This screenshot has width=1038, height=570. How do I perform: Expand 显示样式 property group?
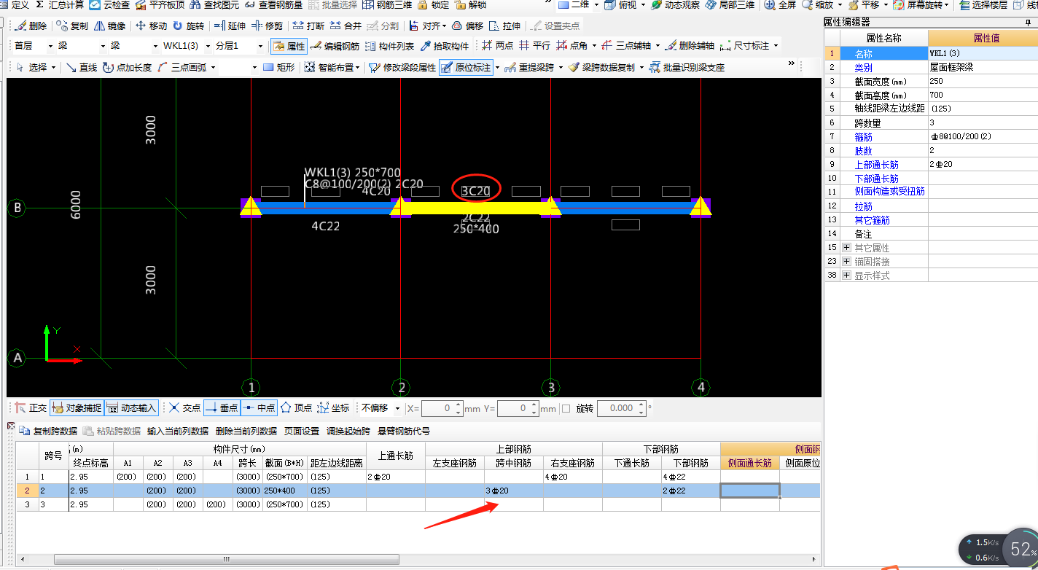[x=846, y=276]
